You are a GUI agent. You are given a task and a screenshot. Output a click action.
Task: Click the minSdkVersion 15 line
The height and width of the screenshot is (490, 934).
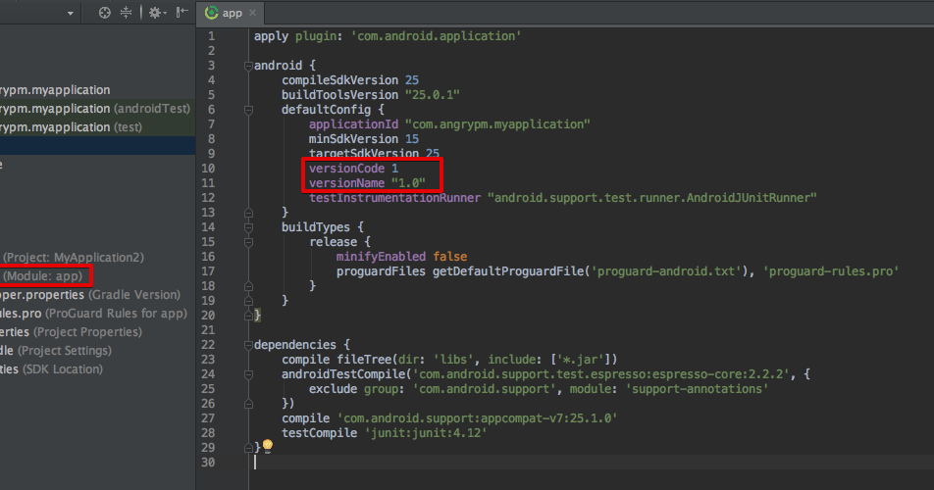coord(363,139)
